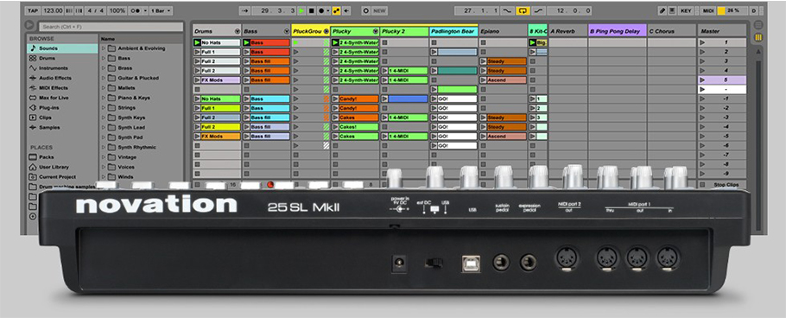
Task: Click the transport Stop button
Action: coord(311,10)
